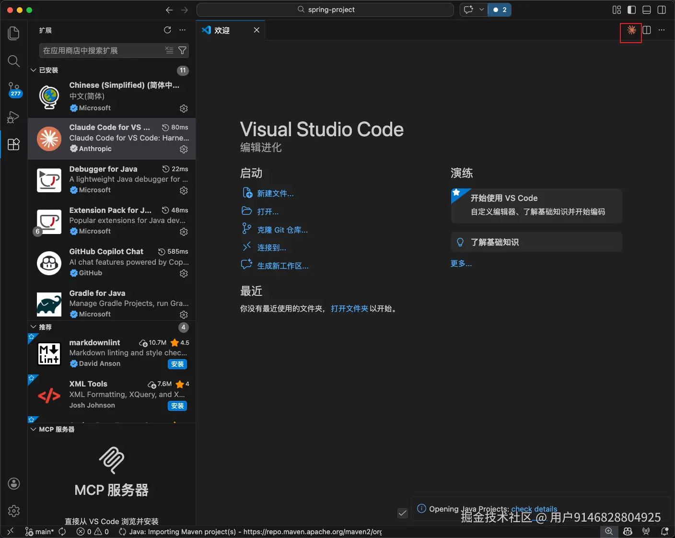The image size is (675, 538).
Task: Click the 生成新工作区... link
Action: pos(283,266)
